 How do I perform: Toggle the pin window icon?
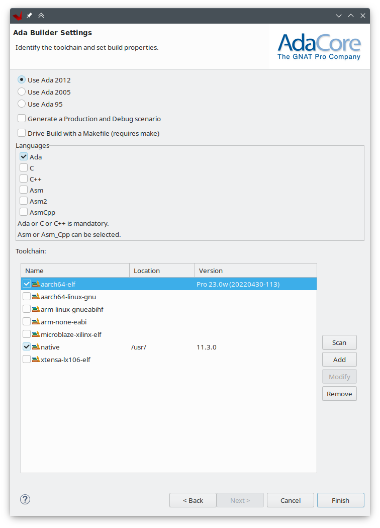coord(29,16)
